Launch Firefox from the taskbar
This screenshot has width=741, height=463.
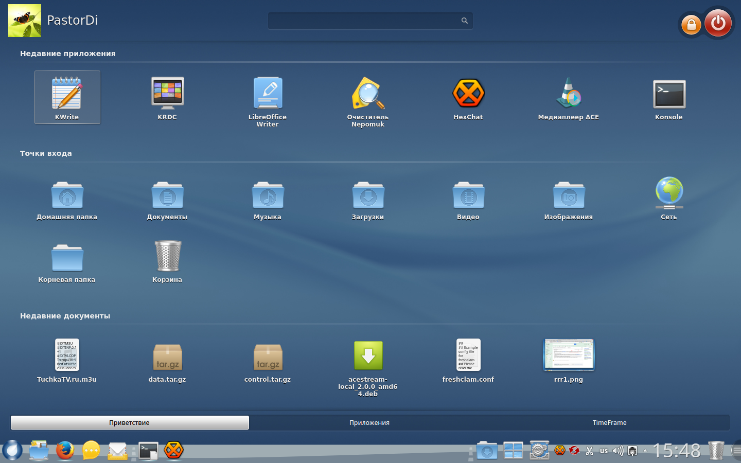coord(65,450)
